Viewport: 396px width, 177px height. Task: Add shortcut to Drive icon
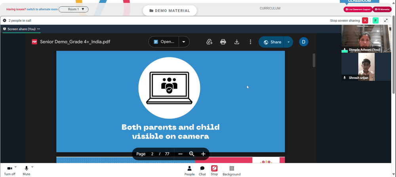(x=209, y=42)
